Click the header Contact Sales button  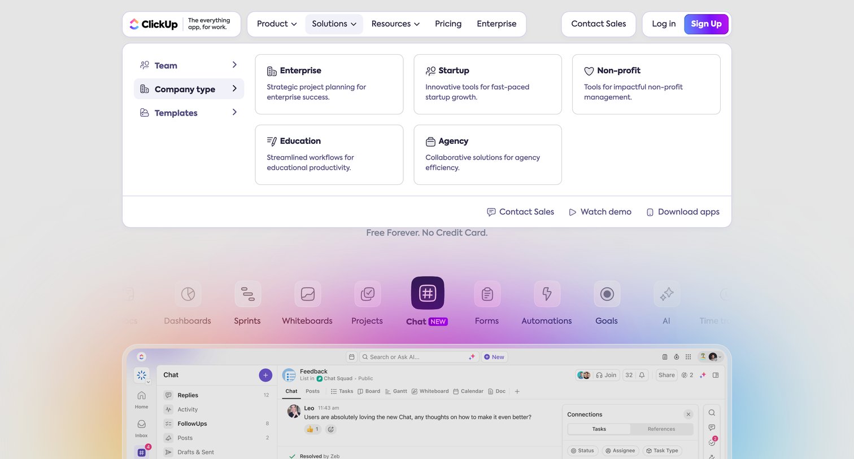(599, 24)
